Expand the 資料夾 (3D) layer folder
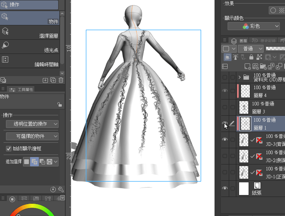Image resolution: width=285 pixels, height=216 pixels. (240, 77)
